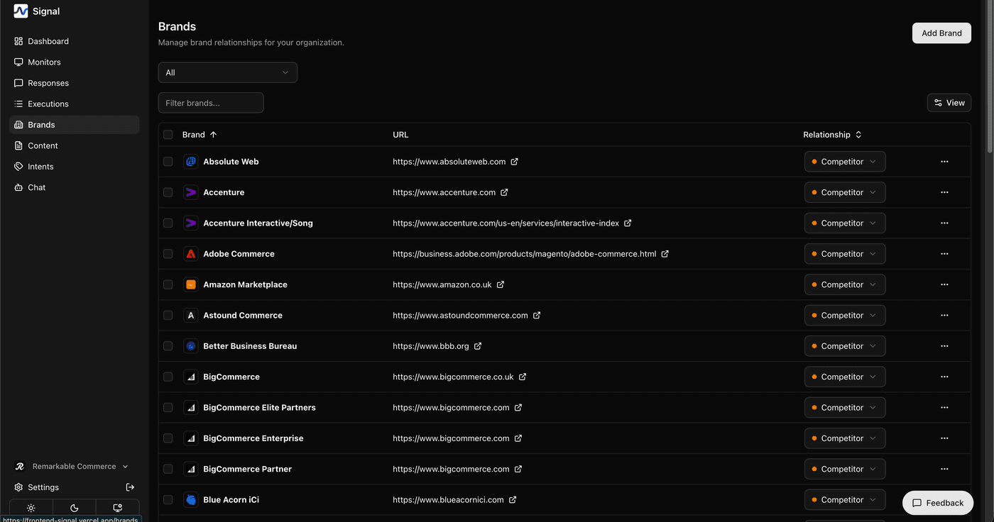The image size is (994, 522).
Task: Select system theme monitor icon
Action: pyautogui.click(x=118, y=508)
